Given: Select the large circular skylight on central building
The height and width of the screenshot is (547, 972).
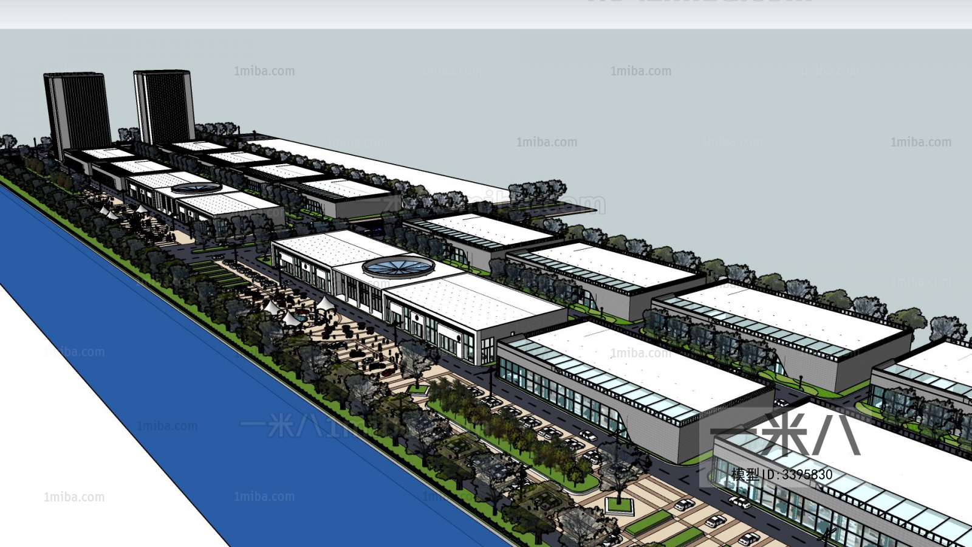Looking at the screenshot, I should (399, 266).
